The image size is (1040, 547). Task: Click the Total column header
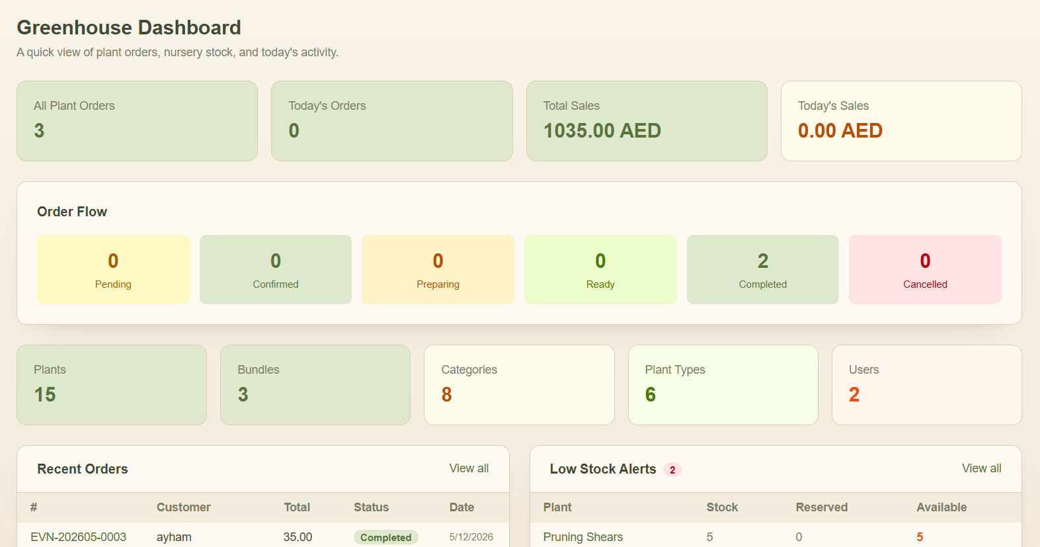297,507
